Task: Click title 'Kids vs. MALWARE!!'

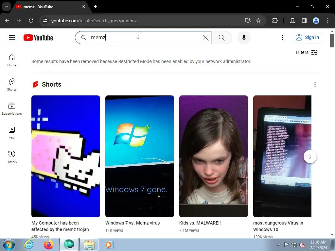Action: point(200,223)
